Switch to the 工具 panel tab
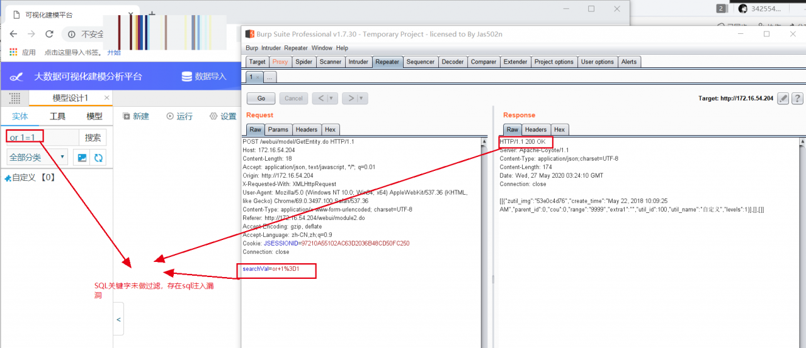The width and height of the screenshot is (806, 348). (x=57, y=116)
